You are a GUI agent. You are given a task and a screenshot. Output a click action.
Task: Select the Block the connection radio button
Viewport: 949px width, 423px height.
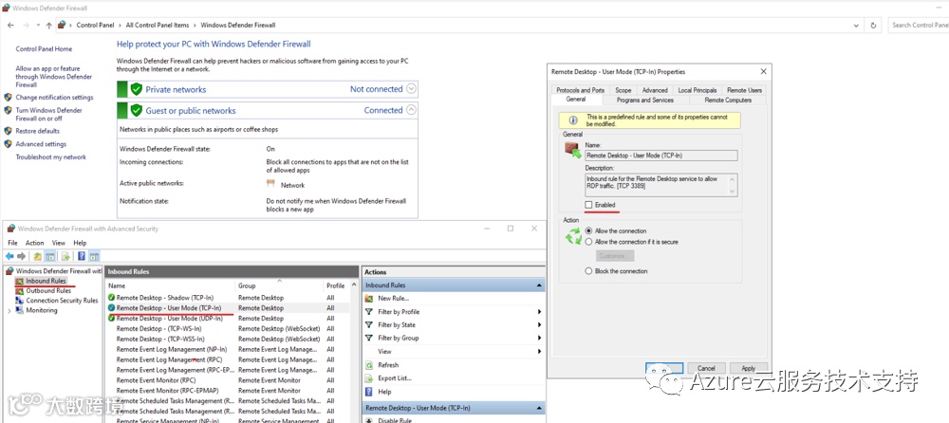tap(589, 271)
